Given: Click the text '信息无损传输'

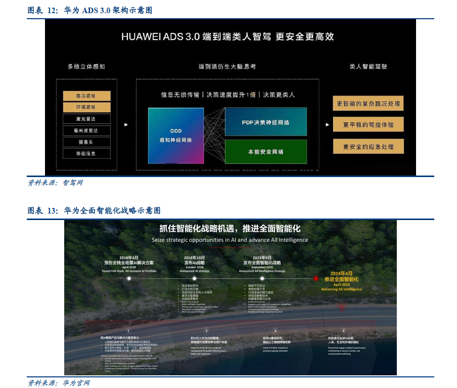Looking at the screenshot, I should [180, 95].
